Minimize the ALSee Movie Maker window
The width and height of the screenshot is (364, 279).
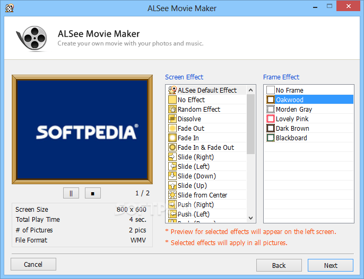point(315,7)
